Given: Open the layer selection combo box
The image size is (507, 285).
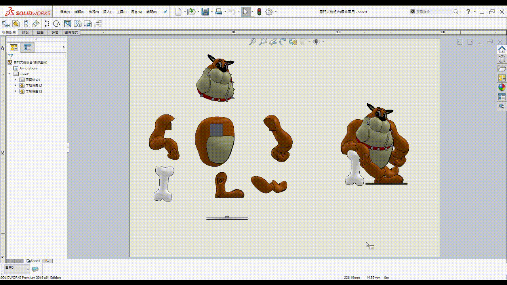Looking at the screenshot, I should tap(17, 269).
